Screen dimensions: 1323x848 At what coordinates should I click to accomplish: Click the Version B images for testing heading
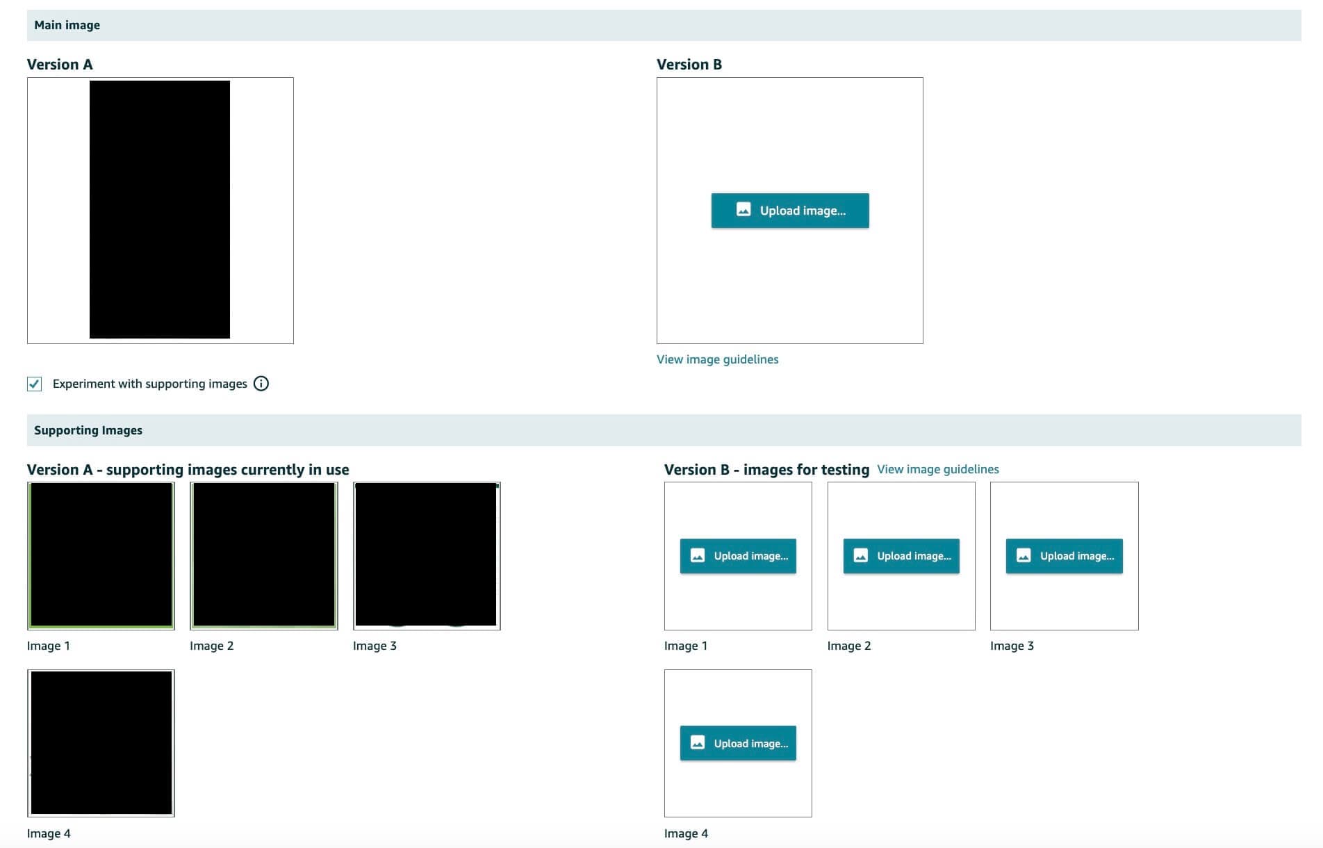[766, 470]
